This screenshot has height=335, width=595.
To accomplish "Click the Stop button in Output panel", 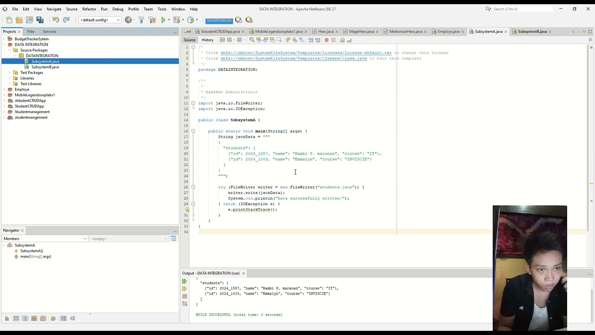I will [x=185, y=296].
